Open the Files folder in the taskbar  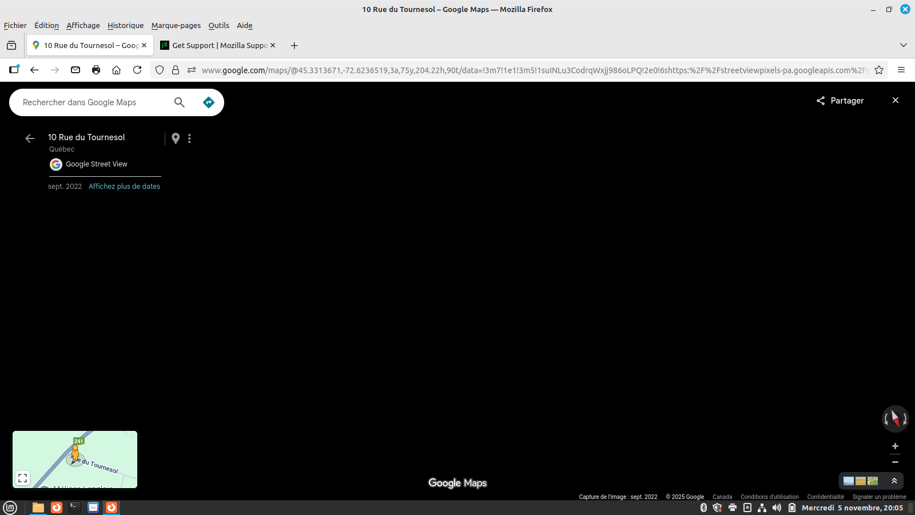(x=38, y=508)
